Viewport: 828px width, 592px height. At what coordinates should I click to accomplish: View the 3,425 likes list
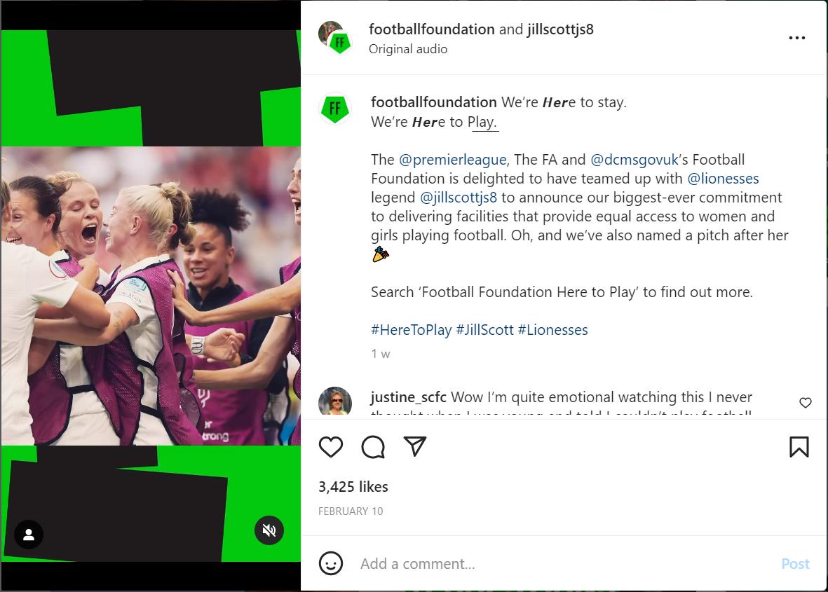click(353, 486)
